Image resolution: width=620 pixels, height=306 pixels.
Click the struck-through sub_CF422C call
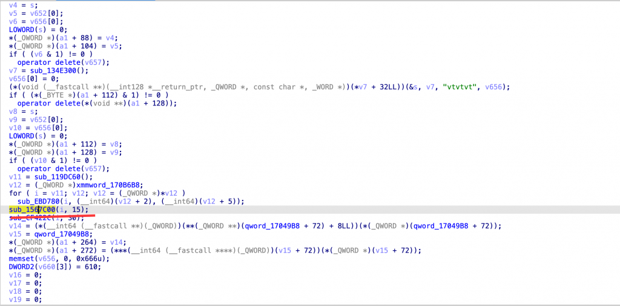pos(34,218)
